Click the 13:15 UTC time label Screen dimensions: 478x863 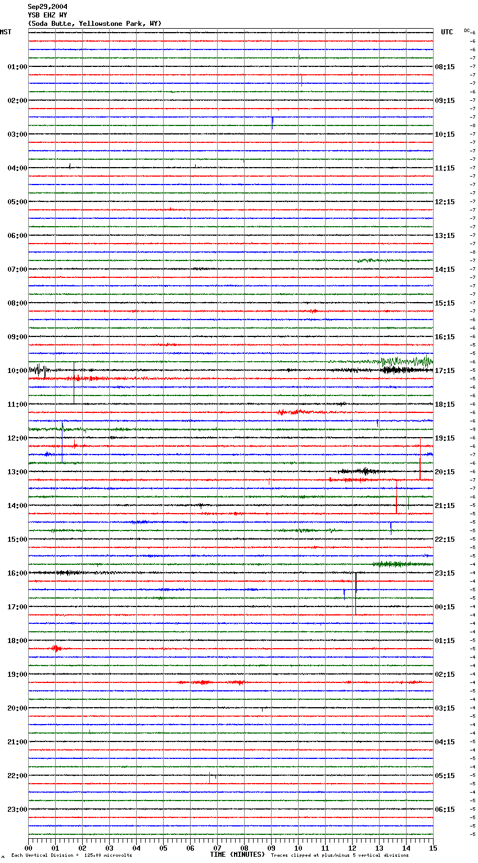click(x=445, y=236)
